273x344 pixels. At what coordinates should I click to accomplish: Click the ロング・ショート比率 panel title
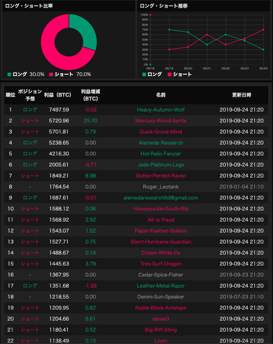tap(29, 6)
